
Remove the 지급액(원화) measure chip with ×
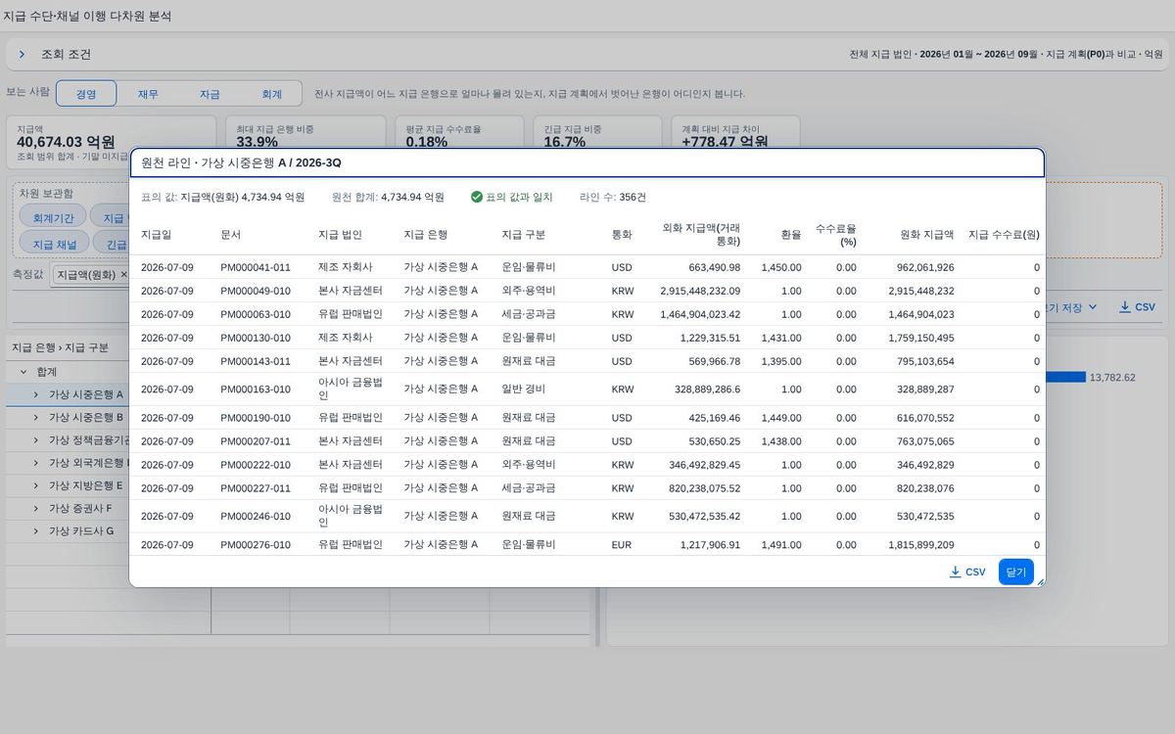pyautogui.click(x=123, y=275)
